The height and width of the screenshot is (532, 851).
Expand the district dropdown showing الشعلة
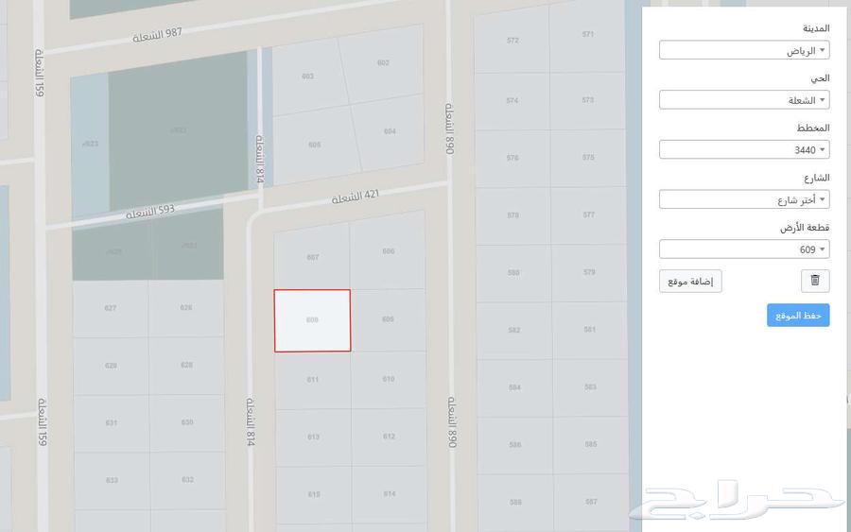pyautogui.click(x=744, y=100)
